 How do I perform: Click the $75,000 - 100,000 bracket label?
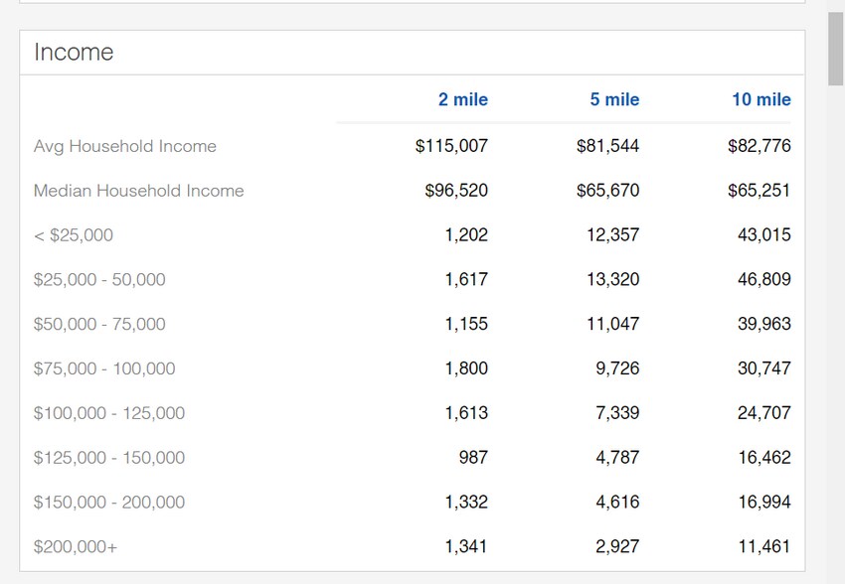[x=104, y=368]
